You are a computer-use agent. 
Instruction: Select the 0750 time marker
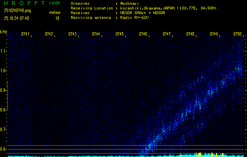tap(237, 34)
